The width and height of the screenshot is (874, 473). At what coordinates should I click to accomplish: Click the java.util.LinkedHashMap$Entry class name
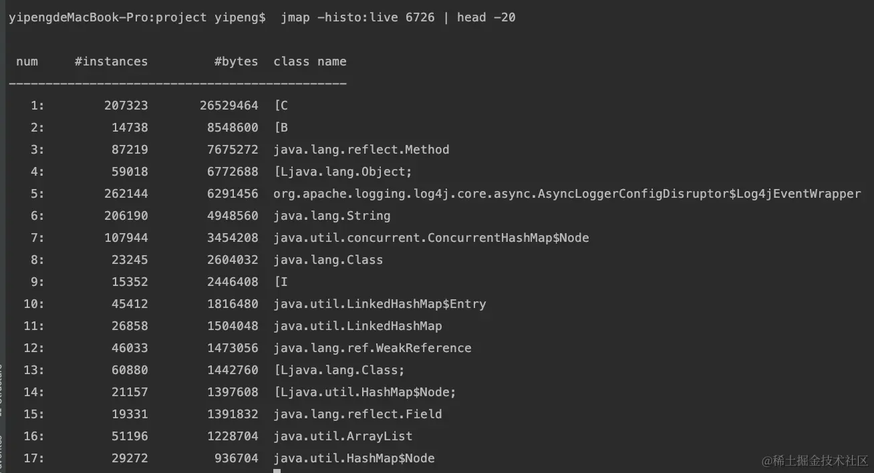[380, 304]
